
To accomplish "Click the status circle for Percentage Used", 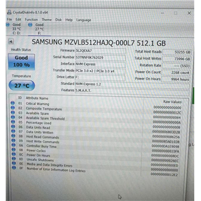I will [13, 122].
